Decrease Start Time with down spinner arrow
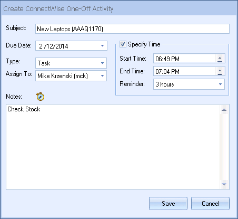 pyautogui.click(x=220, y=61)
